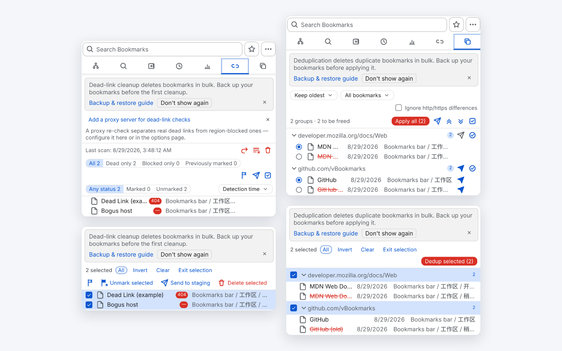Open the bar-chart tab in the dead-link scan panel

click(207, 66)
